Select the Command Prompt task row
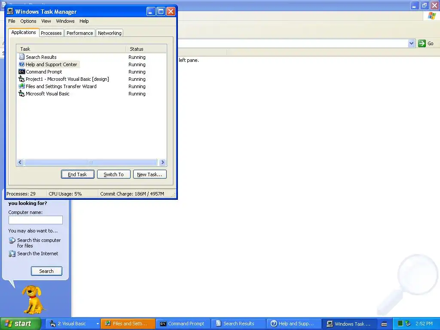The image size is (440, 330). 92,72
